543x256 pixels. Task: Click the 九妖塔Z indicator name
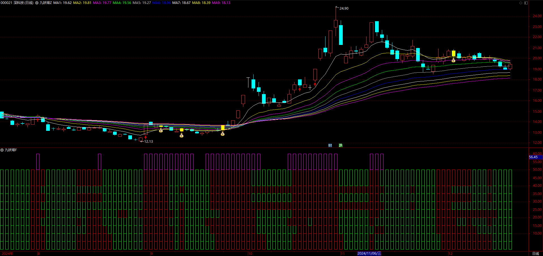click(46, 3)
